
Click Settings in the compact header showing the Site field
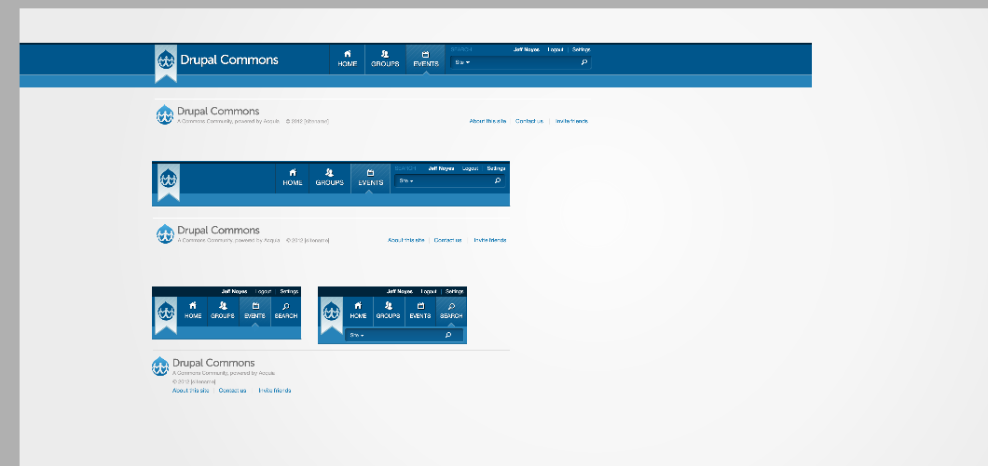pos(454,291)
